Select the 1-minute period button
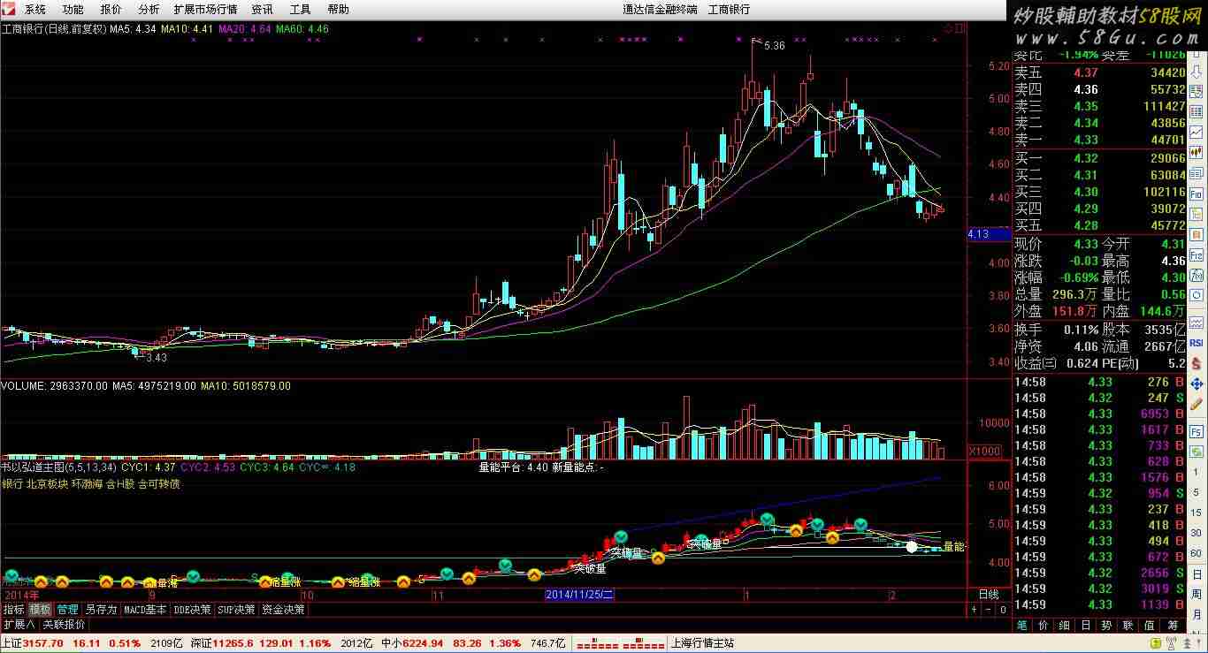1208x653 pixels. [x=1197, y=472]
